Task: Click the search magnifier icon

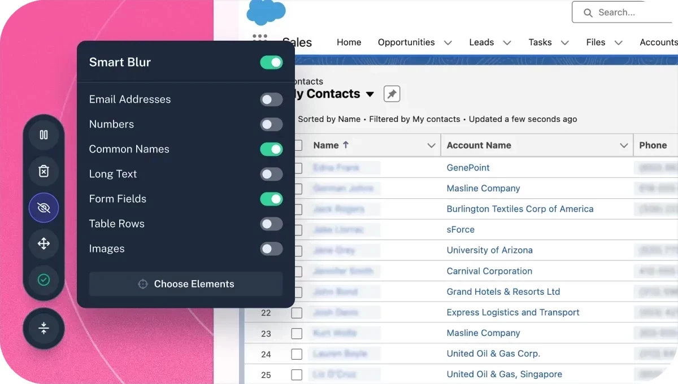Action: [x=588, y=12]
